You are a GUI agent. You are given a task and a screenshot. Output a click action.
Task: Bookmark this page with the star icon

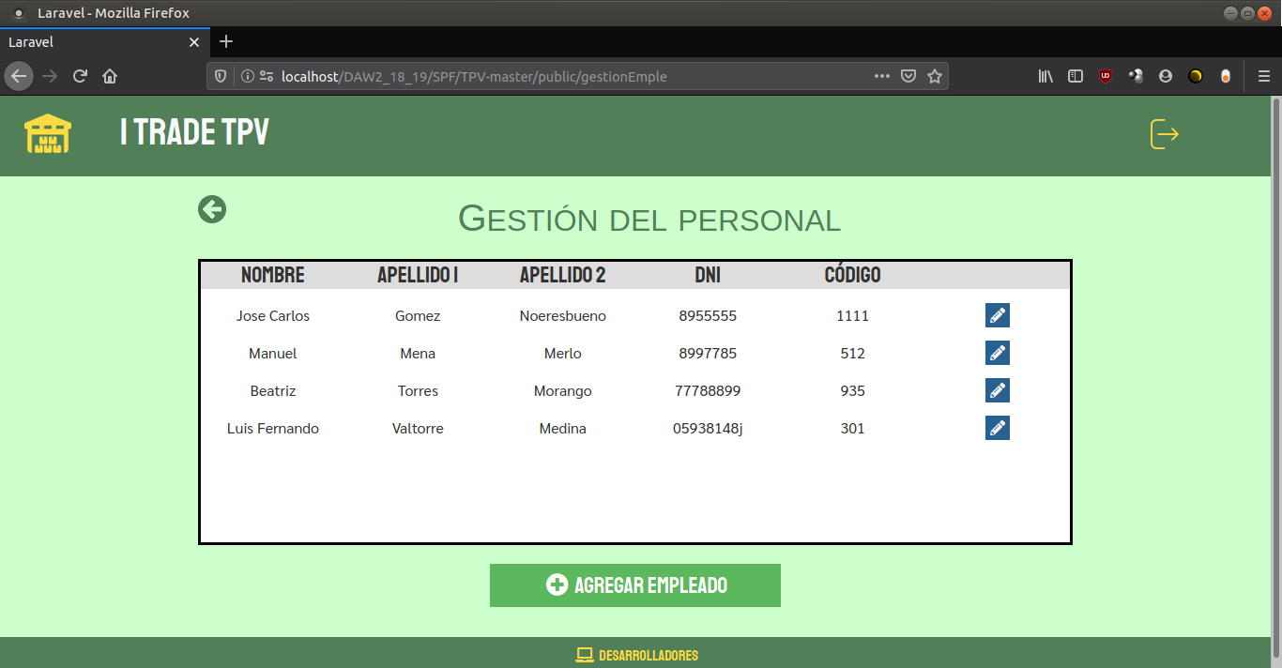[x=935, y=76]
